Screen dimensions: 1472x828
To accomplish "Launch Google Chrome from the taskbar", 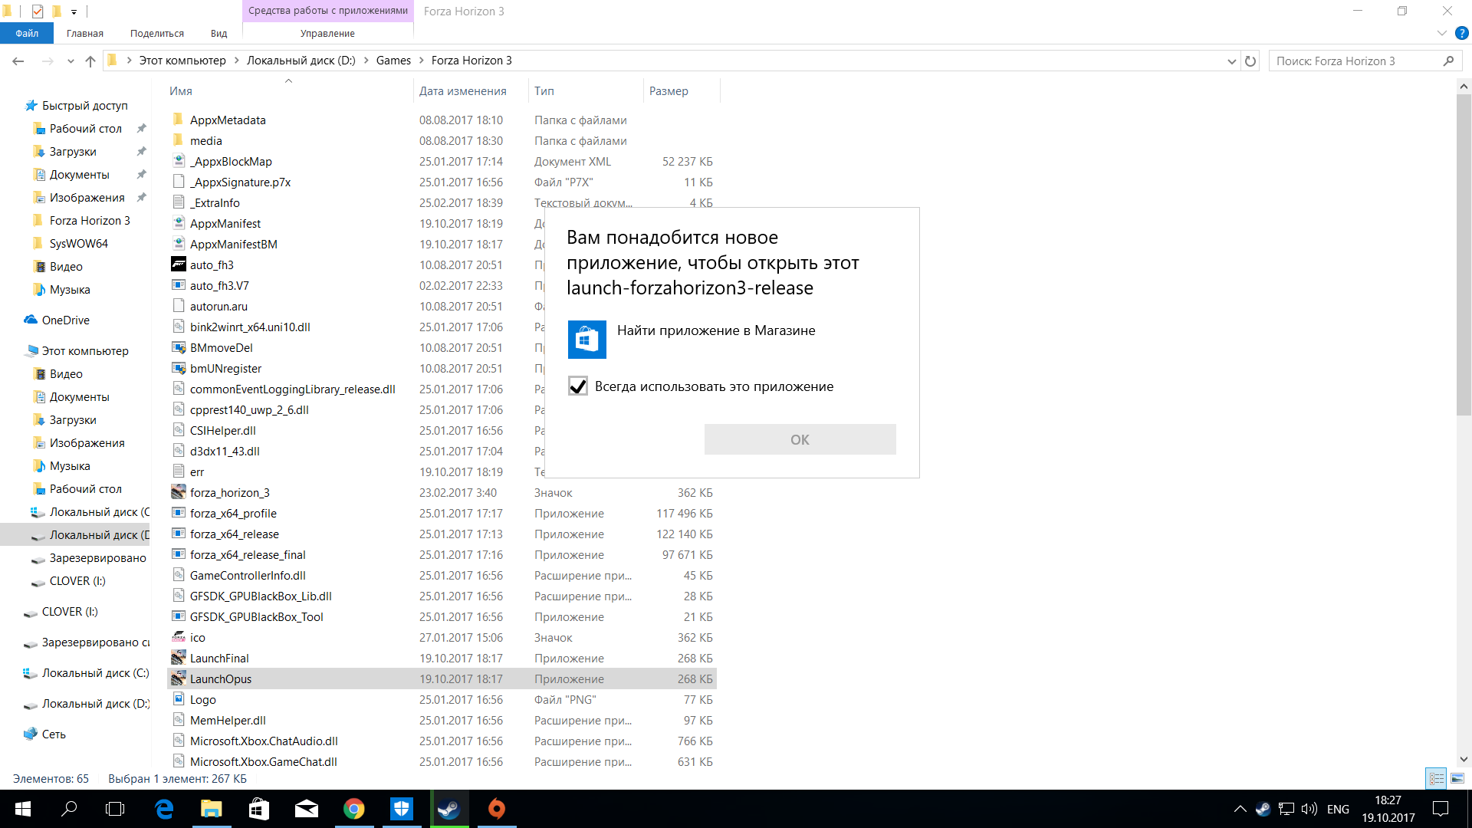I will tap(353, 809).
